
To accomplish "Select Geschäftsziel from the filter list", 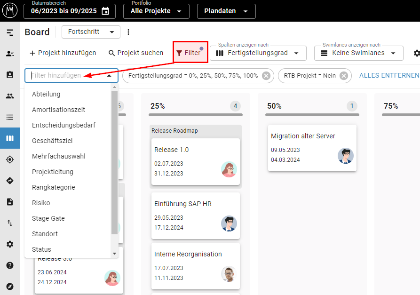I will (x=68, y=141).
